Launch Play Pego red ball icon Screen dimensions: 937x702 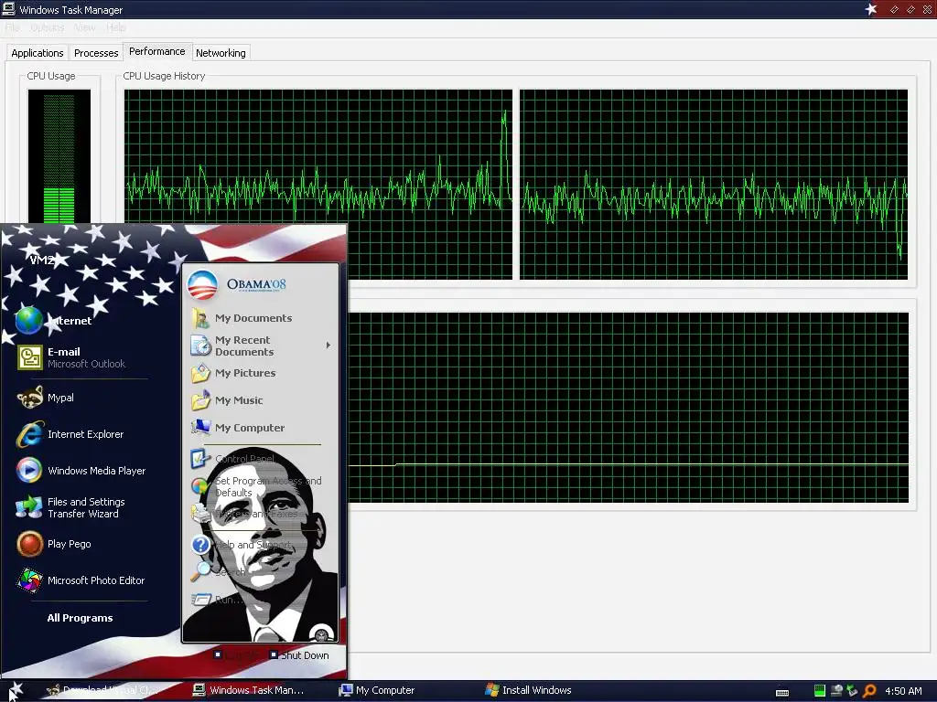pos(29,544)
